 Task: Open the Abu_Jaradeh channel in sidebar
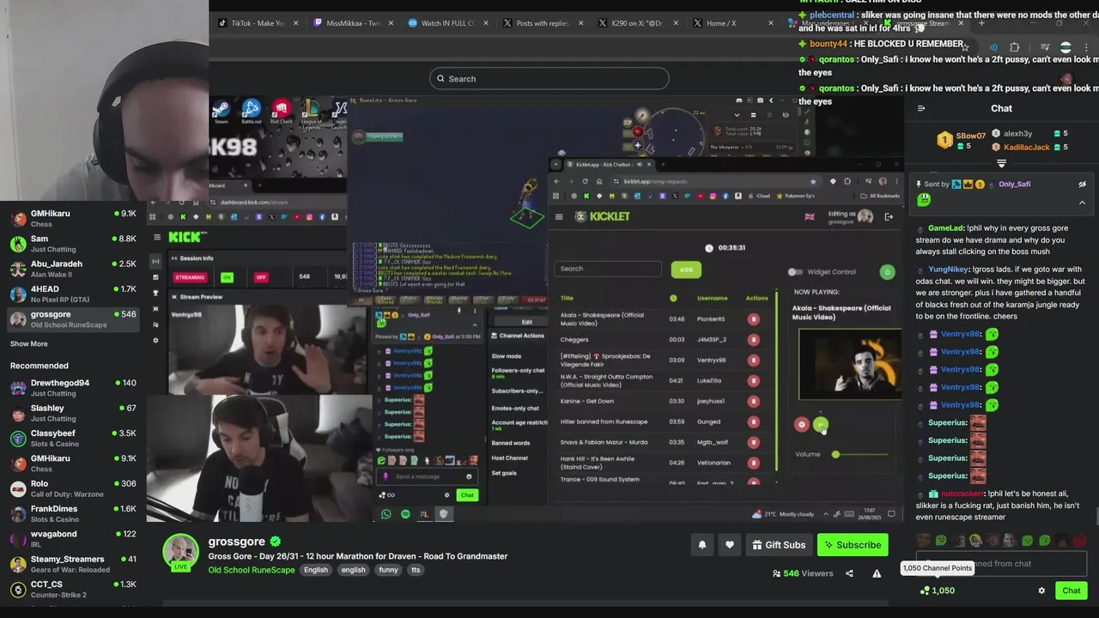pos(73,269)
